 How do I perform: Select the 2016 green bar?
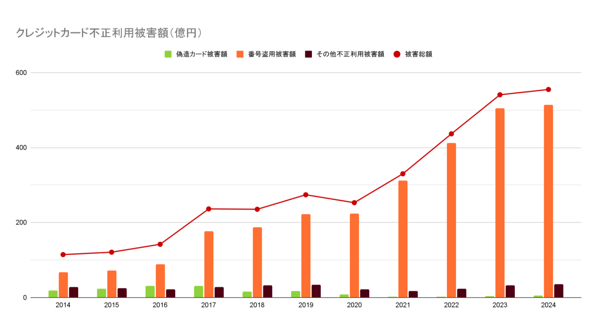pos(150,292)
